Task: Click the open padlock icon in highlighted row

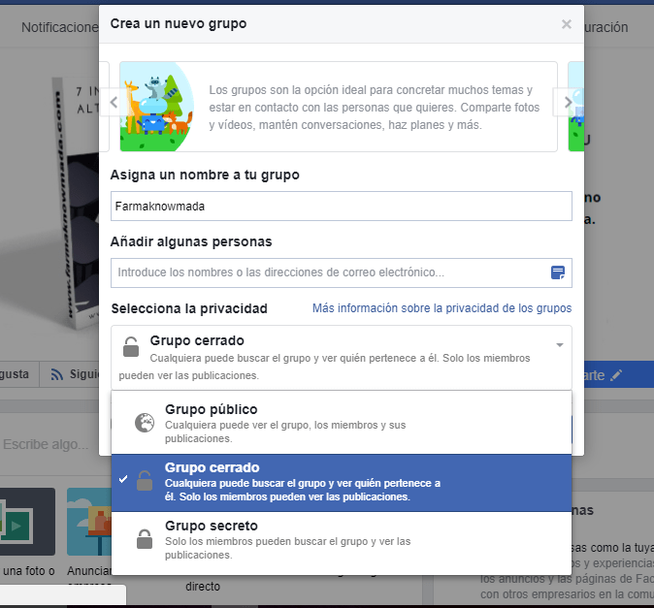Action: point(145,480)
